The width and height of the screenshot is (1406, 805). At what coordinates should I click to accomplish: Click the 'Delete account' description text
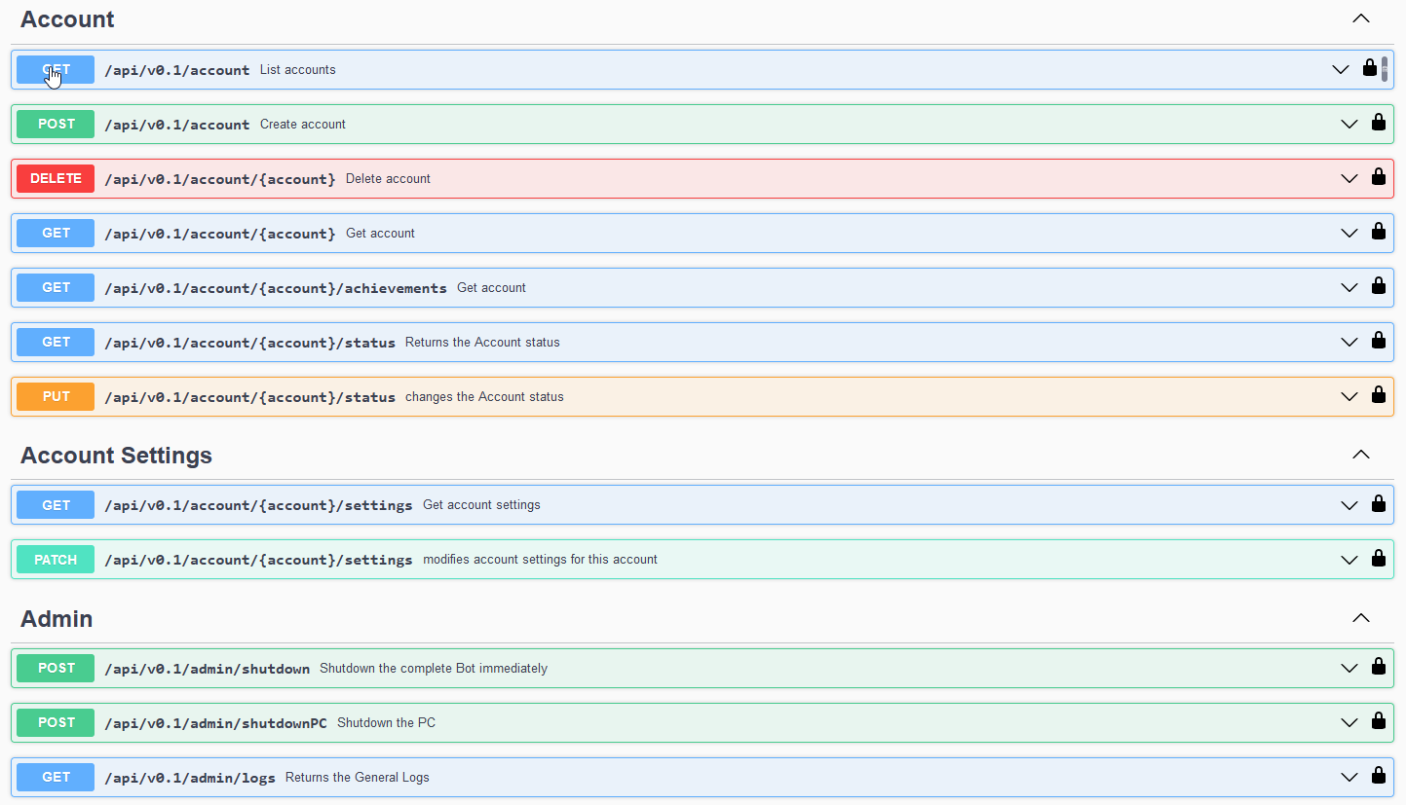tap(388, 179)
